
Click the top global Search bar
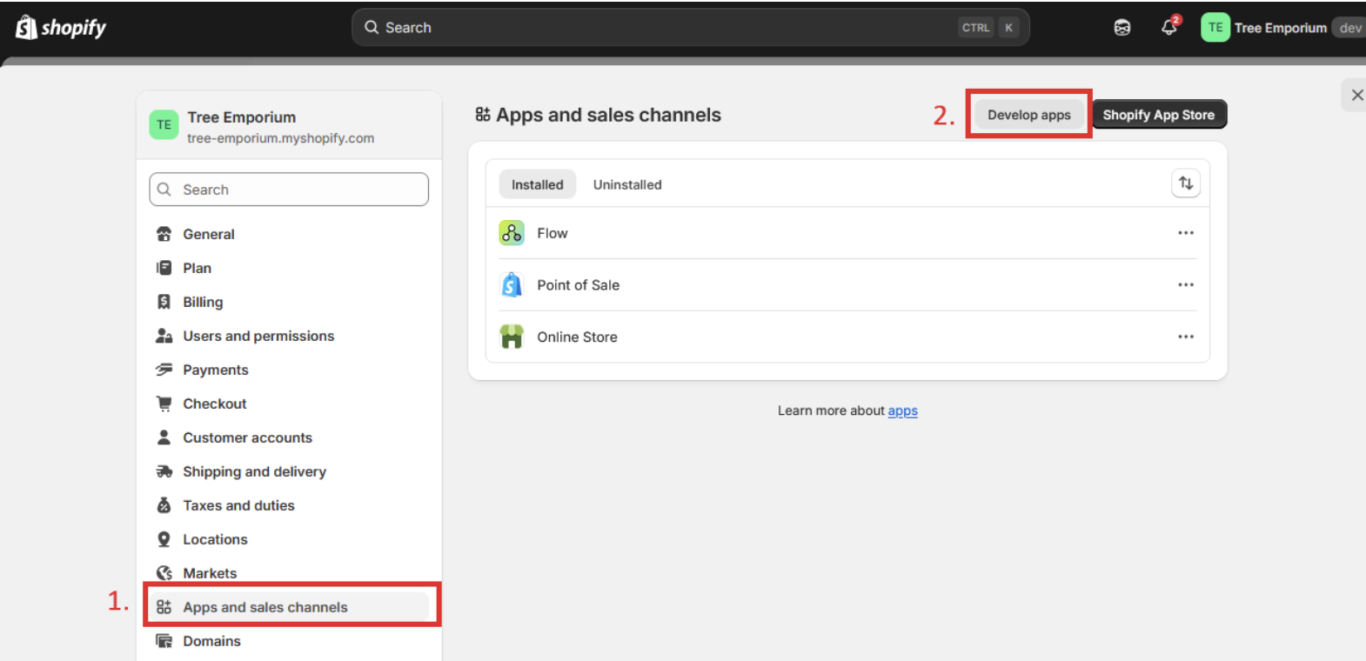(691, 28)
